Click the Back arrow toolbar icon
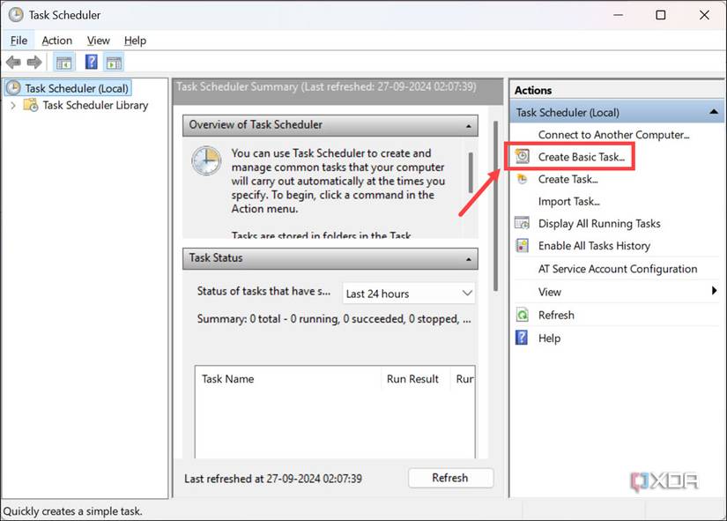Viewport: 727px width, 521px height. click(x=13, y=62)
